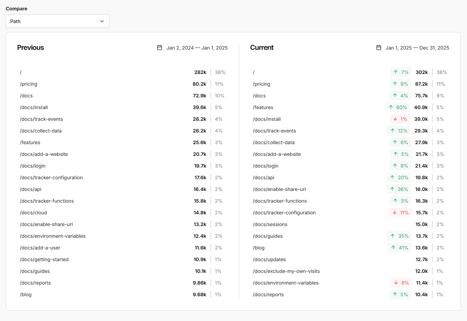Viewport: 467px width, 321px height.
Task: Click the /docs/updates path in the Current column
Action: click(x=269, y=259)
